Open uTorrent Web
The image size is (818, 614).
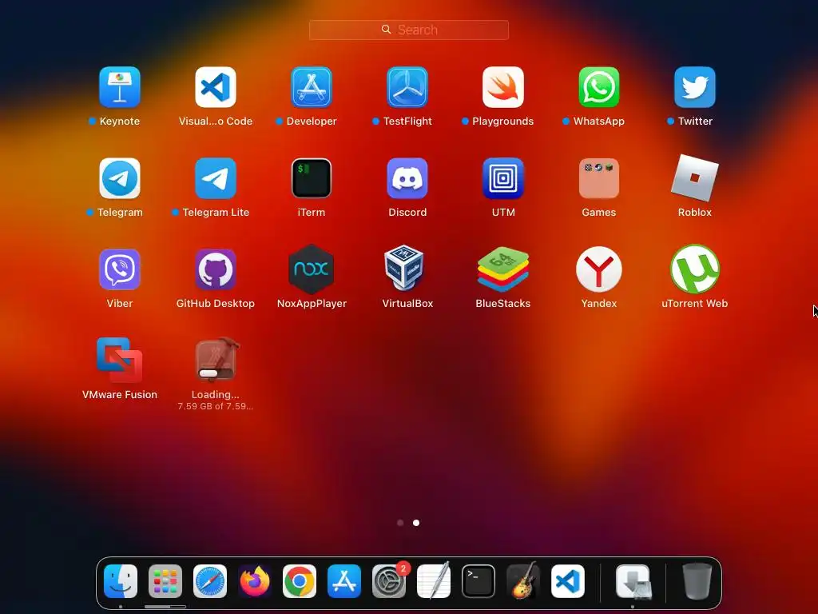point(695,269)
